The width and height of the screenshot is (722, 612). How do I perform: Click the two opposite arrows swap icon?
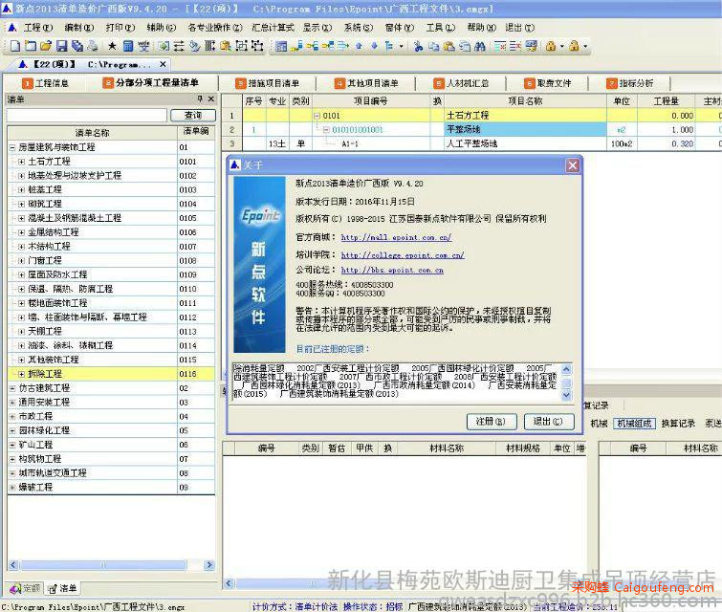click(x=179, y=46)
